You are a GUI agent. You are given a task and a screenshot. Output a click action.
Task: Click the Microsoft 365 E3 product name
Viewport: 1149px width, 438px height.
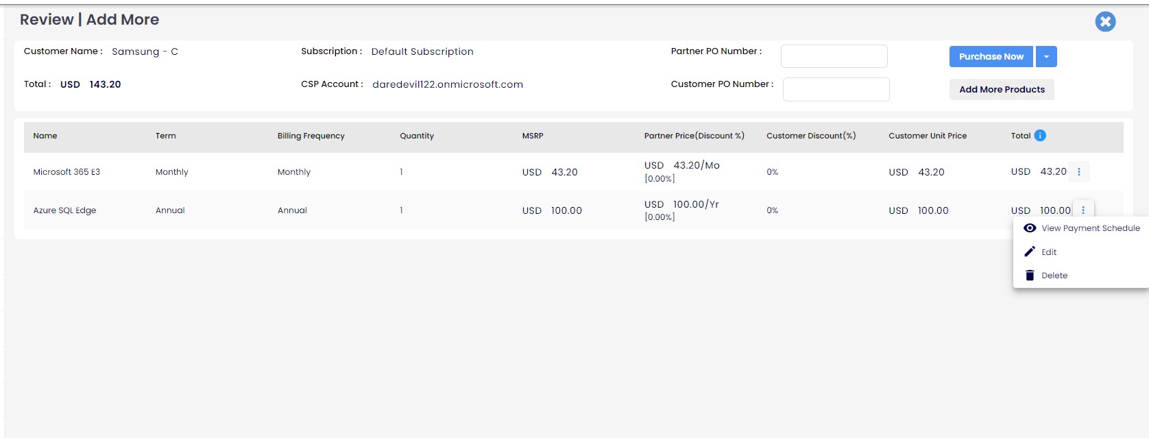[x=66, y=172]
